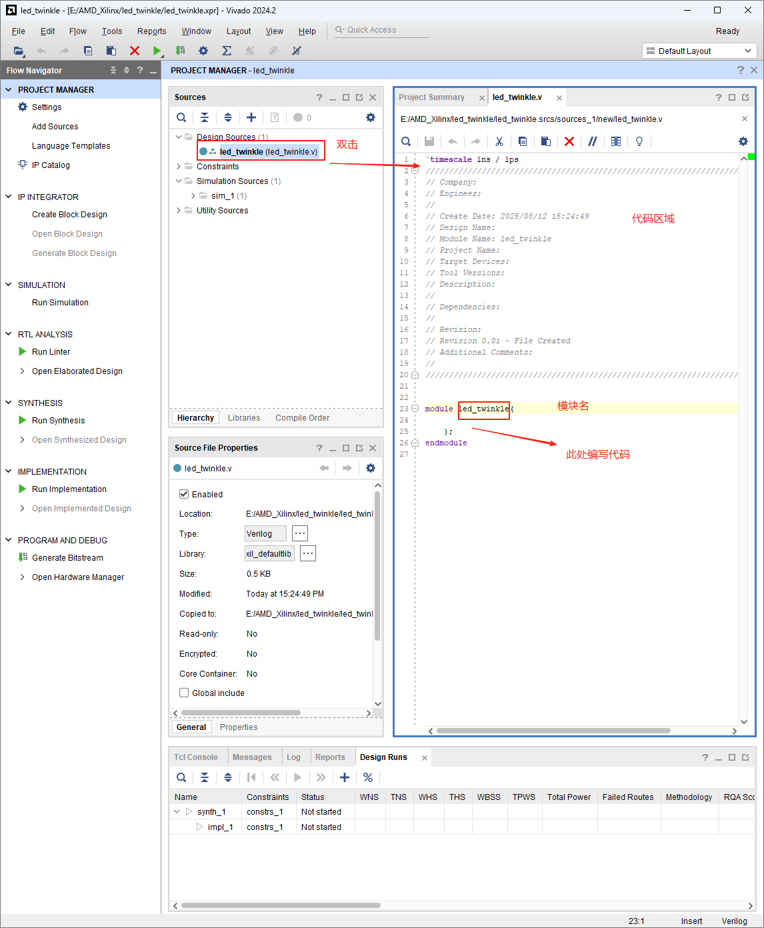Open the File menu
Screen dimensions: 764x928
(x=19, y=31)
